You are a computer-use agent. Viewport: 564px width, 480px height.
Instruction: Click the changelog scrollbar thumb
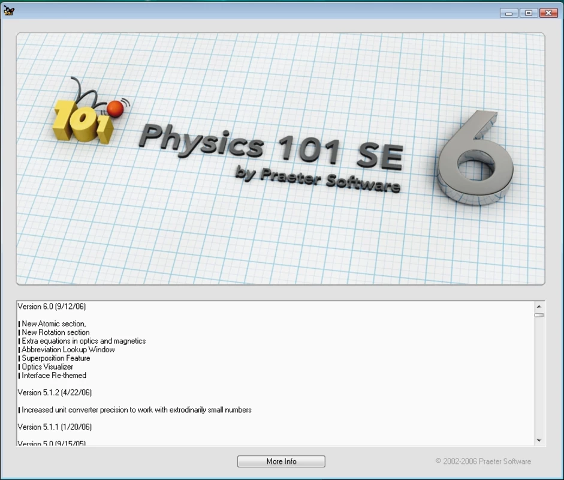pyautogui.click(x=539, y=315)
